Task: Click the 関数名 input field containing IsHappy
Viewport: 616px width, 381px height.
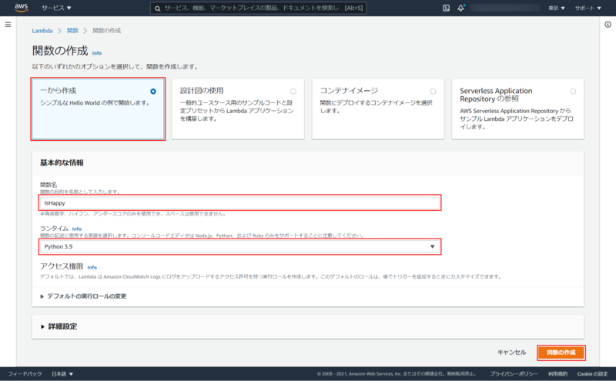Action: 240,202
